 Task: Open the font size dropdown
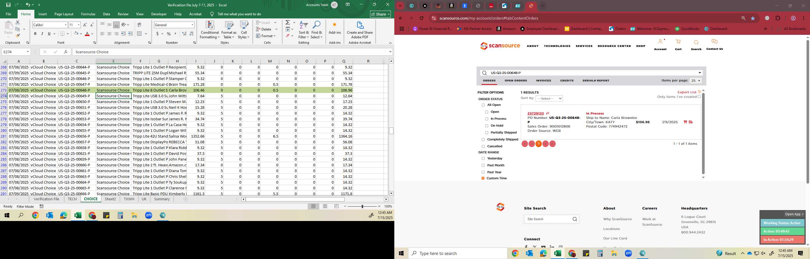[x=79, y=25]
